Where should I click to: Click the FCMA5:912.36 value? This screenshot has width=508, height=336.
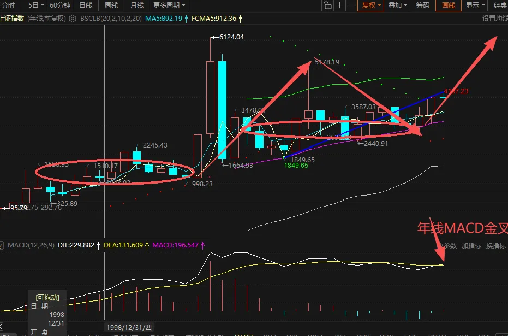coord(214,19)
